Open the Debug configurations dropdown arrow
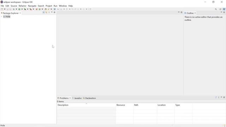This screenshot has width=226, height=127. [x=16, y=9]
